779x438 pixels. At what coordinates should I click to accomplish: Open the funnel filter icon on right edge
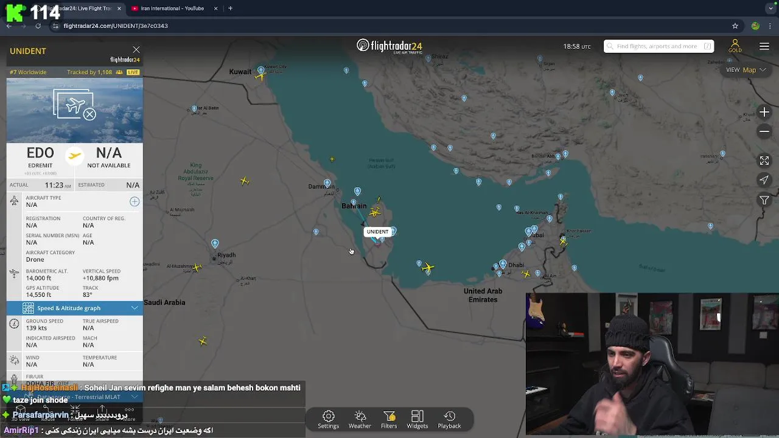[764, 200]
